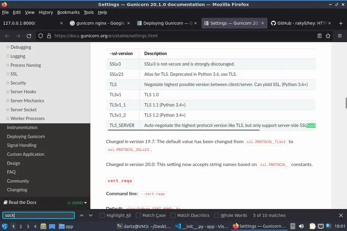
Task: Open the Read the Docs version dropdown
Action: [77, 202]
